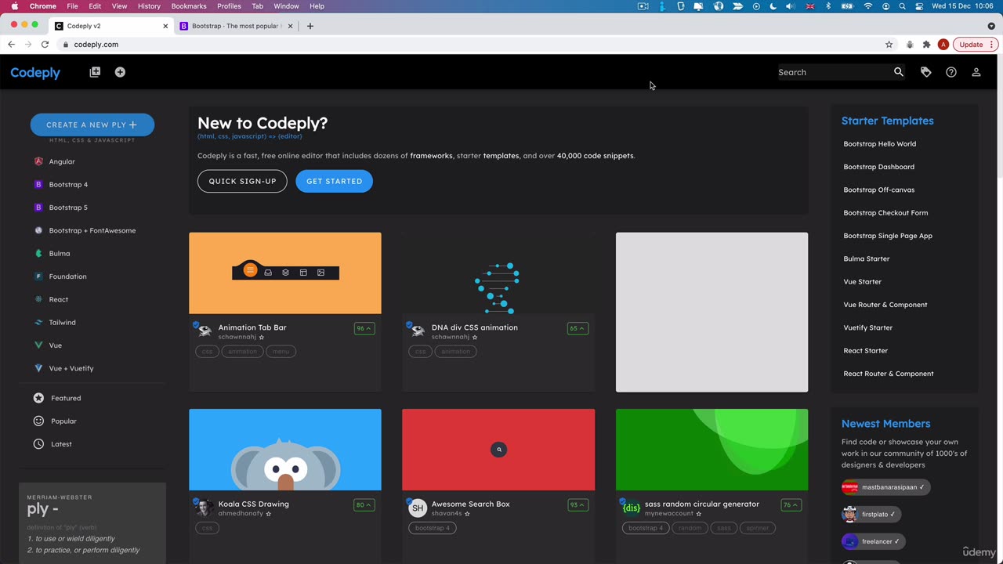Screen dimensions: 1003x564
Task: Open the help question mark icon
Action: pyautogui.click(x=951, y=72)
